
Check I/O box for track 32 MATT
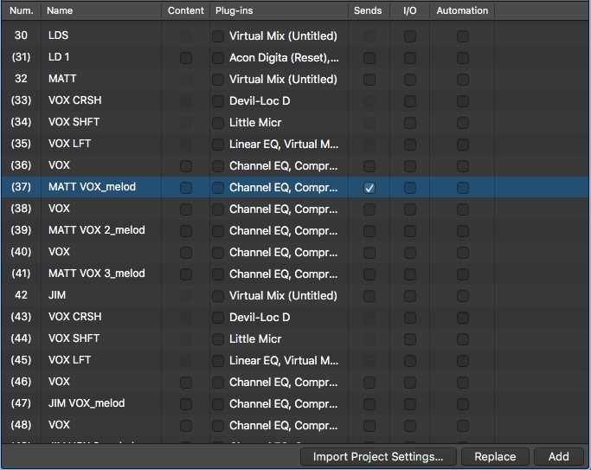(410, 80)
